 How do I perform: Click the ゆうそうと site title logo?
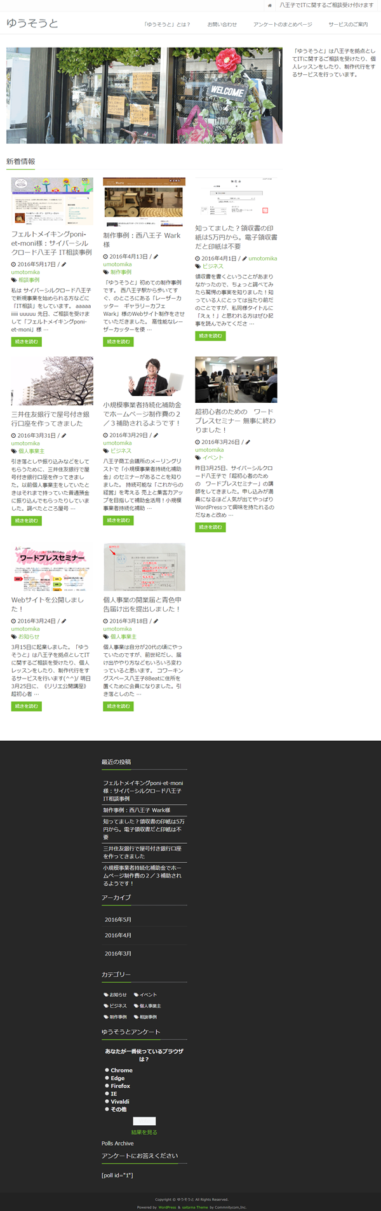tap(32, 24)
